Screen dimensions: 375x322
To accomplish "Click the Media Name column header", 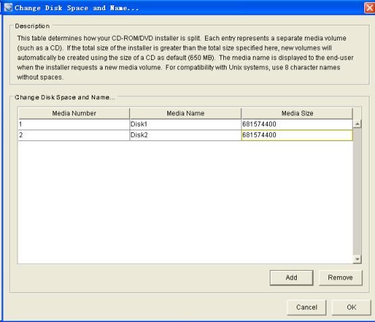I will coord(185,113).
